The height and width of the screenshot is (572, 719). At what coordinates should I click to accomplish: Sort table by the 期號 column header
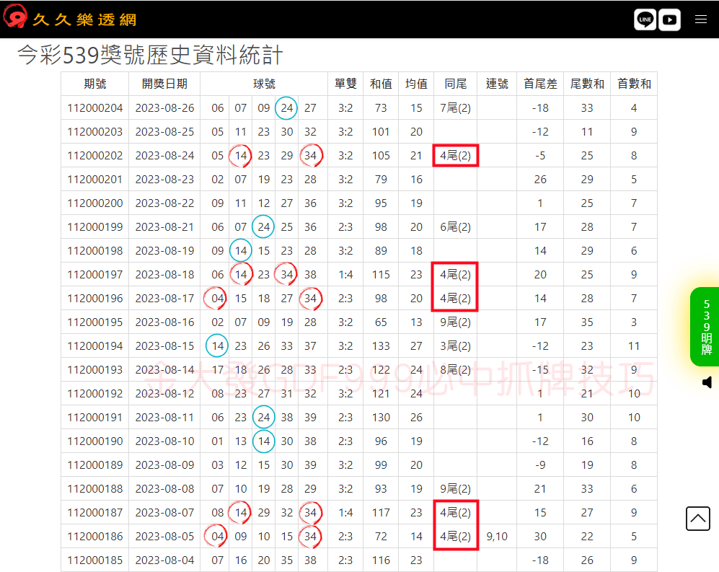click(x=96, y=84)
